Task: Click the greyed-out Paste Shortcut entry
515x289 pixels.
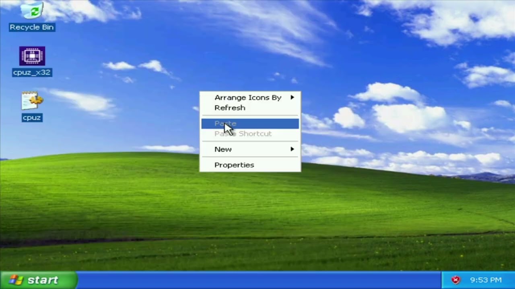Action: [x=250, y=134]
